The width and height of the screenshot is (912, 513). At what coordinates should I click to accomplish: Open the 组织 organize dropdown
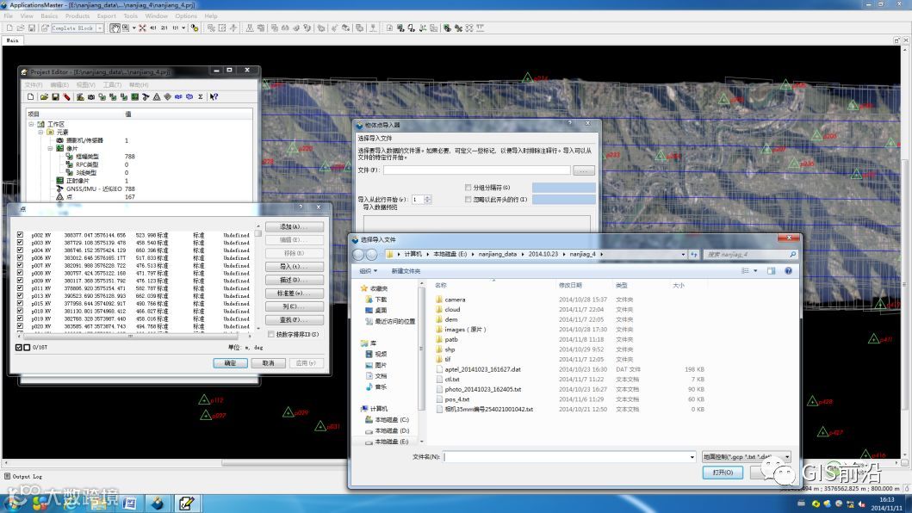pyautogui.click(x=369, y=271)
